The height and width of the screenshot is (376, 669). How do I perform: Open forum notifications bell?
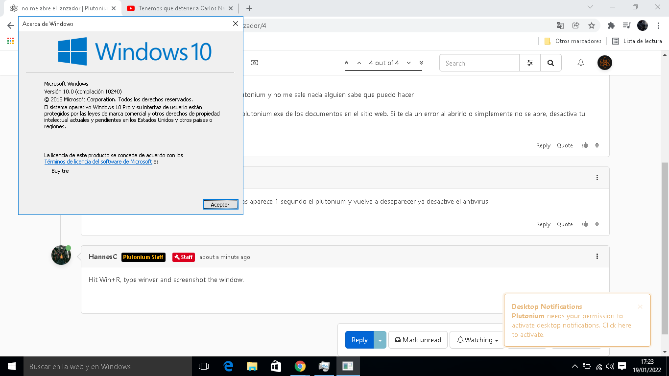[581, 63]
